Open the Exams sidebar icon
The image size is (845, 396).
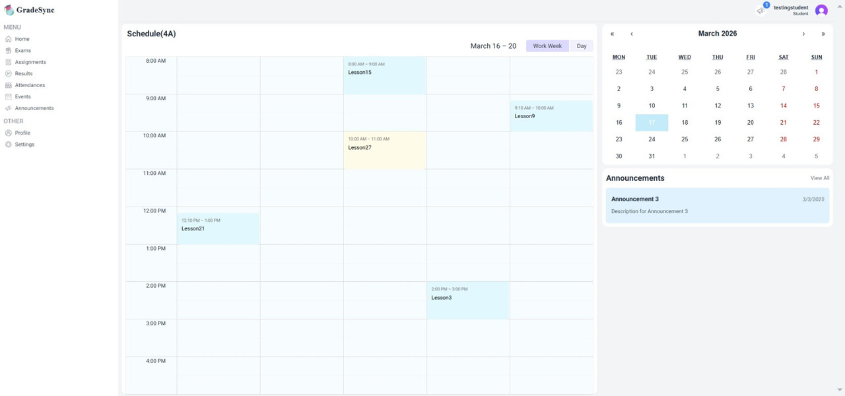(x=8, y=51)
